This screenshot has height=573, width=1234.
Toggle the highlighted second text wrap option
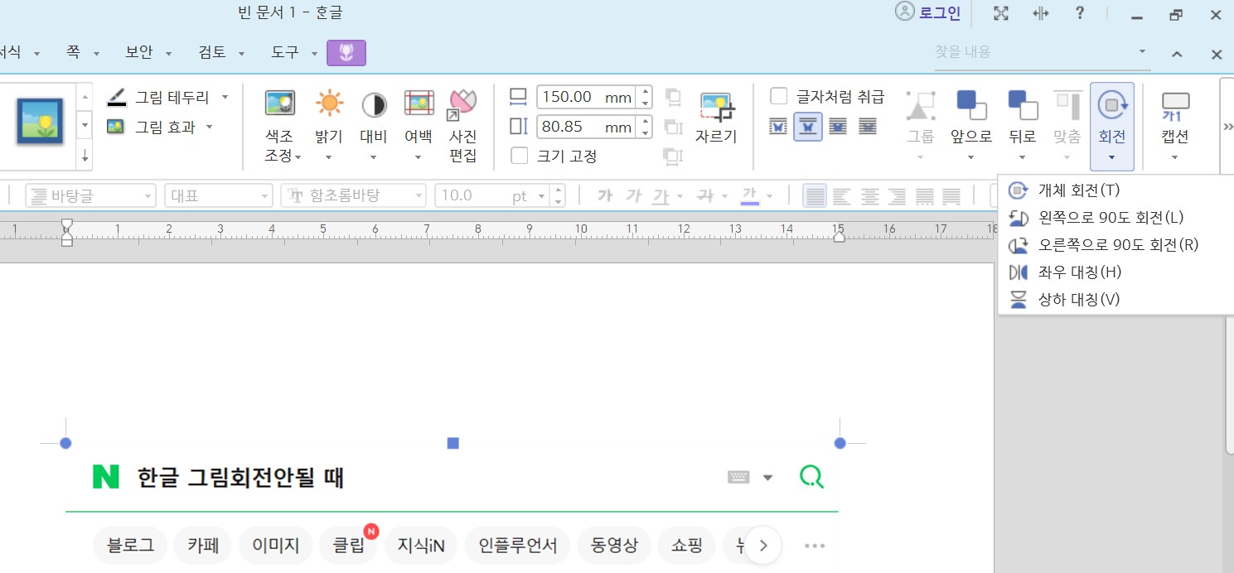(808, 127)
